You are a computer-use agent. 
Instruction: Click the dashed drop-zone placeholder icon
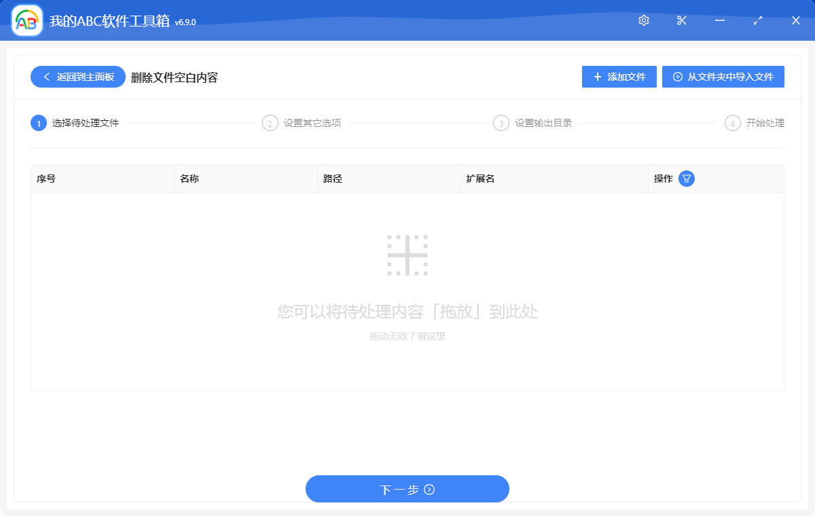407,255
